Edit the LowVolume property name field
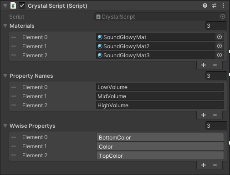 tap(160, 87)
